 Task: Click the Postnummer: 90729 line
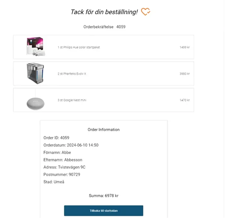point(62,175)
